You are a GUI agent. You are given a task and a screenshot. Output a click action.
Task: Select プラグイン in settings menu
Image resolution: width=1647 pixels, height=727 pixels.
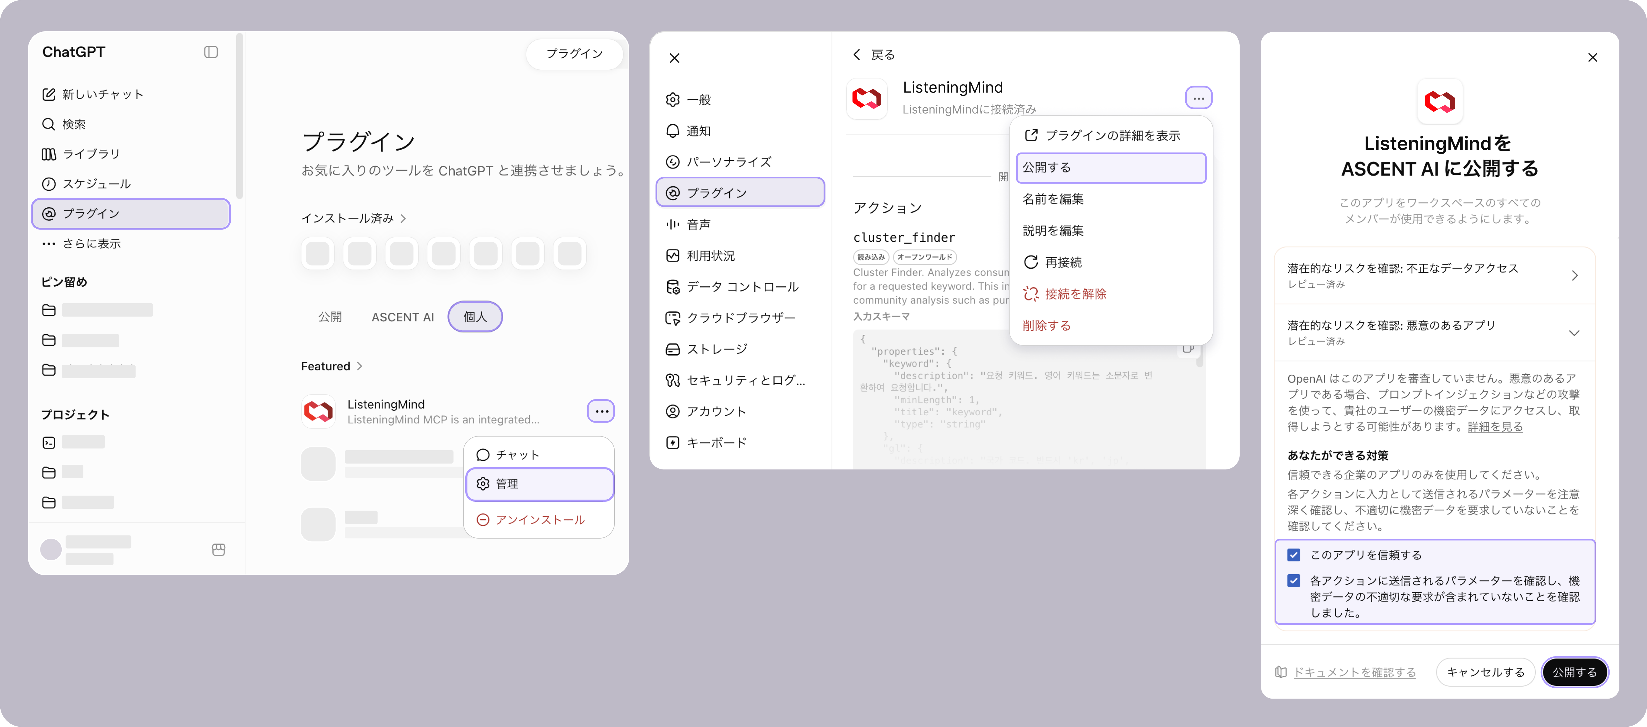pos(740,193)
